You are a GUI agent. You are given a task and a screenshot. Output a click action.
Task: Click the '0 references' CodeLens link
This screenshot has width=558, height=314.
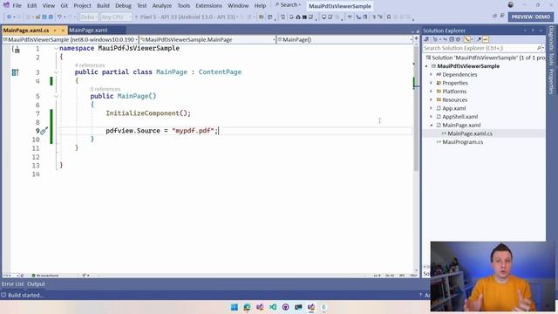click(105, 89)
